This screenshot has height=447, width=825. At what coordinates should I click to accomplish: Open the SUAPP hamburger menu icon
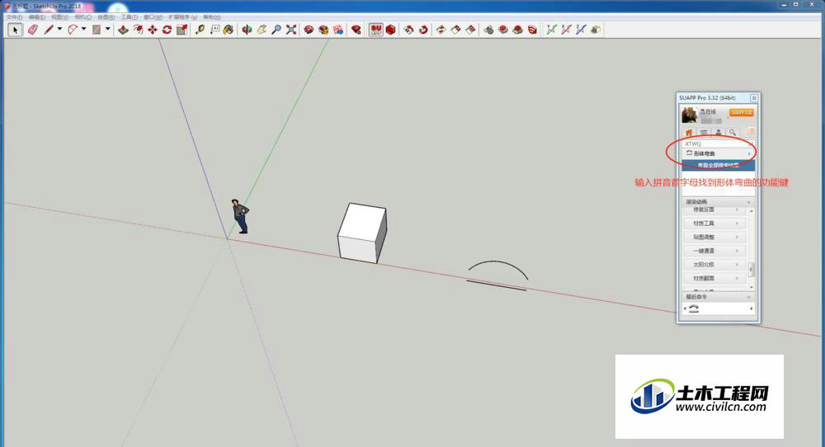point(751,131)
